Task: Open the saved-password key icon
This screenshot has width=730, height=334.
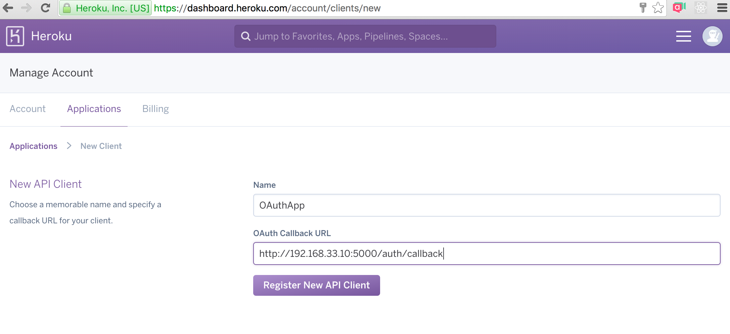Action: (x=643, y=8)
